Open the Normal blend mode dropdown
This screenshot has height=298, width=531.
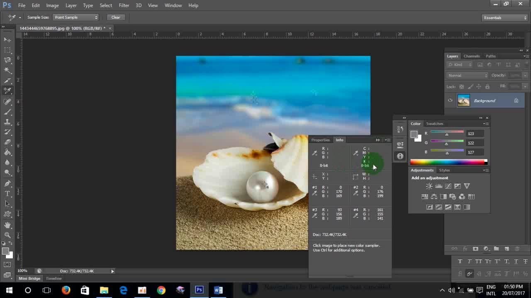tap(468, 75)
